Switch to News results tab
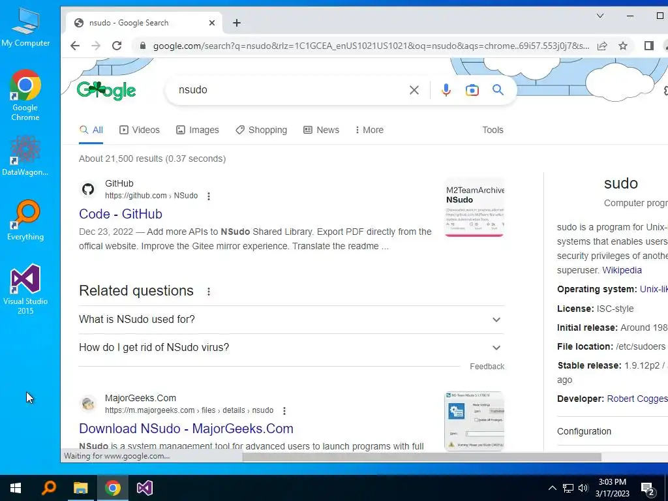Viewport: 668px width, 501px height. [x=321, y=130]
